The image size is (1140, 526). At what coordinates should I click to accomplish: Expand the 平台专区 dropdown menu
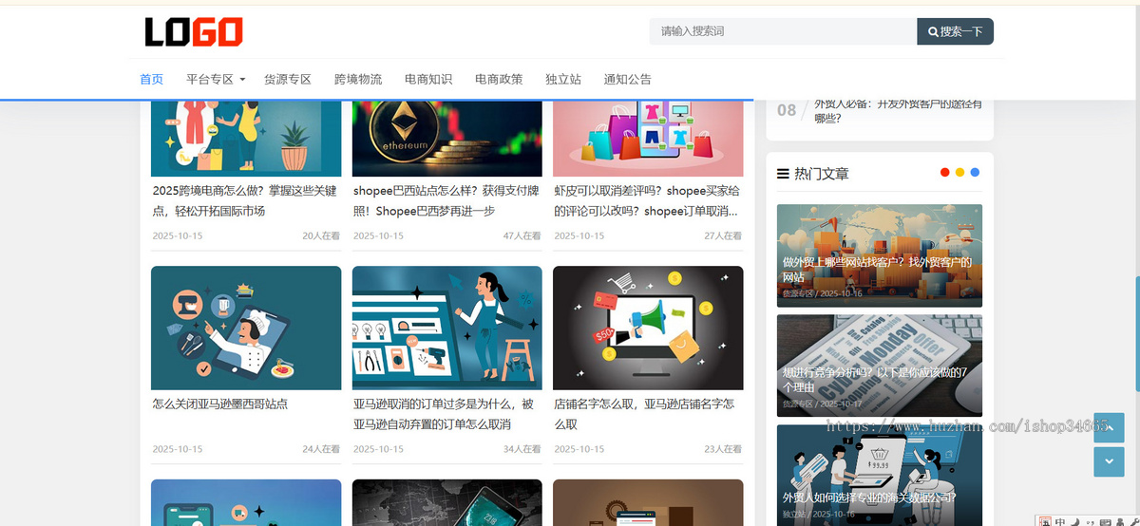click(x=216, y=79)
